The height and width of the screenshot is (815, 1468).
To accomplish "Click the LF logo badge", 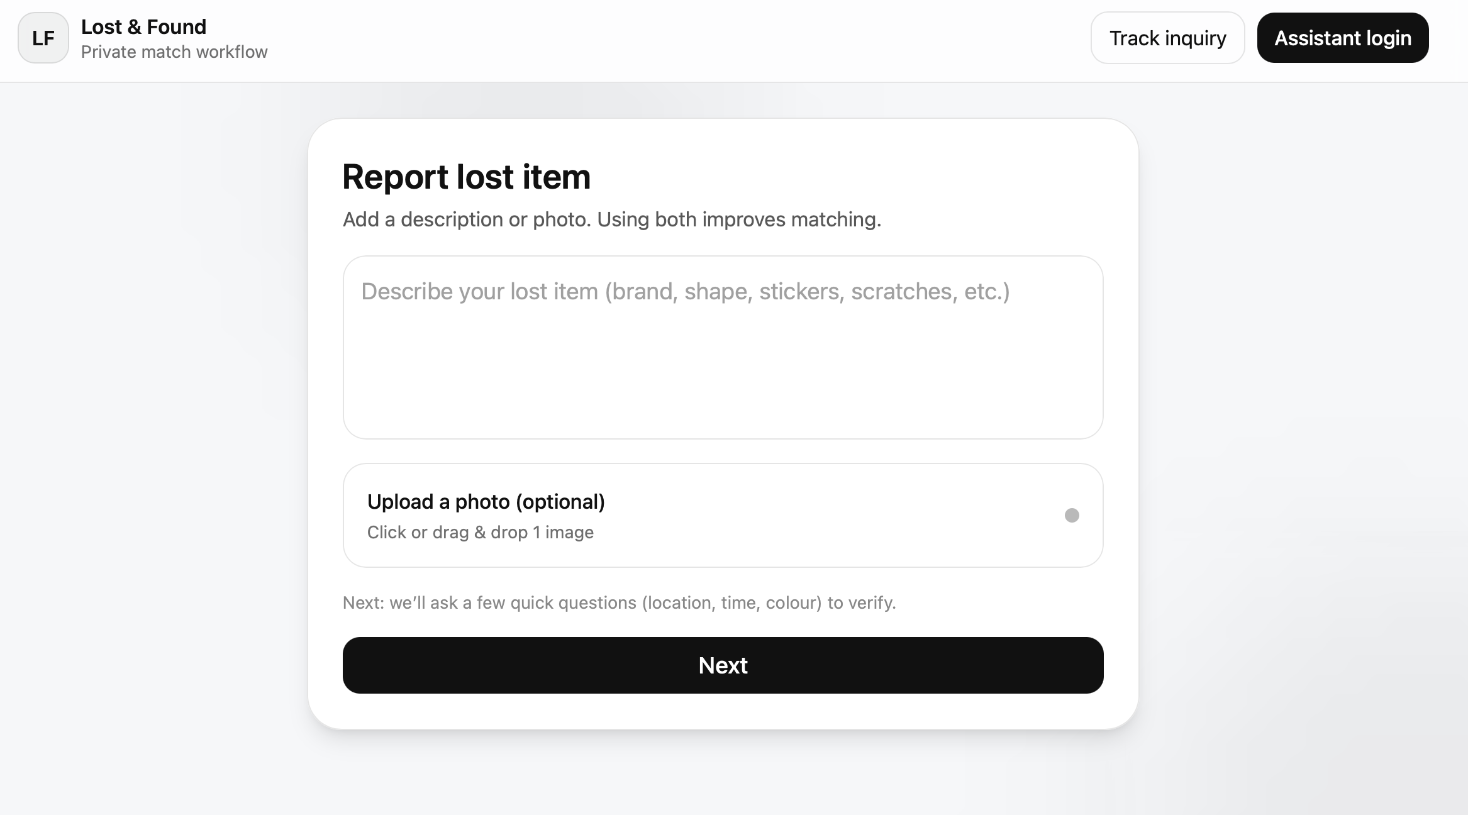I will click(43, 38).
